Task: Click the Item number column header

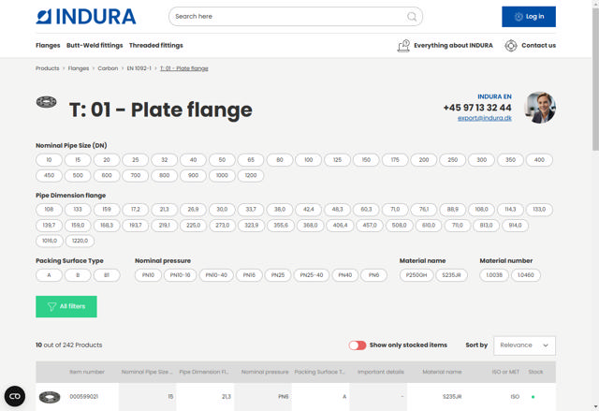Action: click(x=87, y=372)
